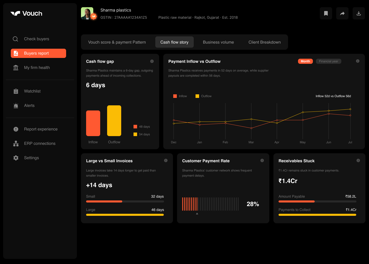Click the Sharma plastics company name
Screen dimensions: 369x264
coord(116,10)
